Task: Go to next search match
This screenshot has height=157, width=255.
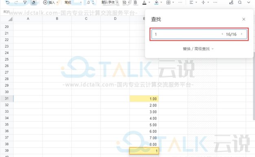Action: (242, 34)
